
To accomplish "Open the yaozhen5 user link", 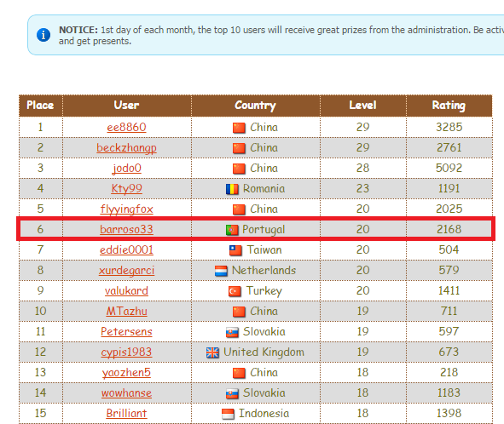I will point(127,373).
